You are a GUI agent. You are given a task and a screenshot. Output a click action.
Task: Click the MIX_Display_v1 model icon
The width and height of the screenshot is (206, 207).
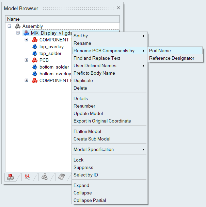pos(26,33)
